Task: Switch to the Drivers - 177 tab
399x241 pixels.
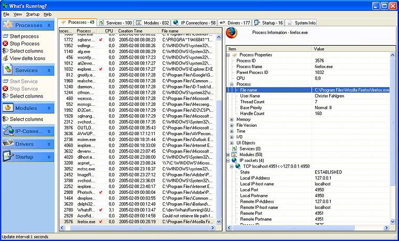Action: [235, 23]
